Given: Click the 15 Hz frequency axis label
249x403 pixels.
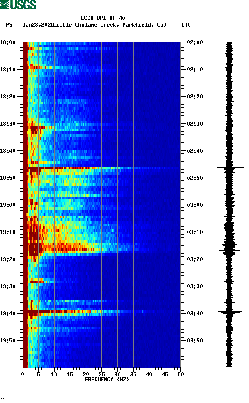Looking at the screenshot, I should (x=70, y=375).
